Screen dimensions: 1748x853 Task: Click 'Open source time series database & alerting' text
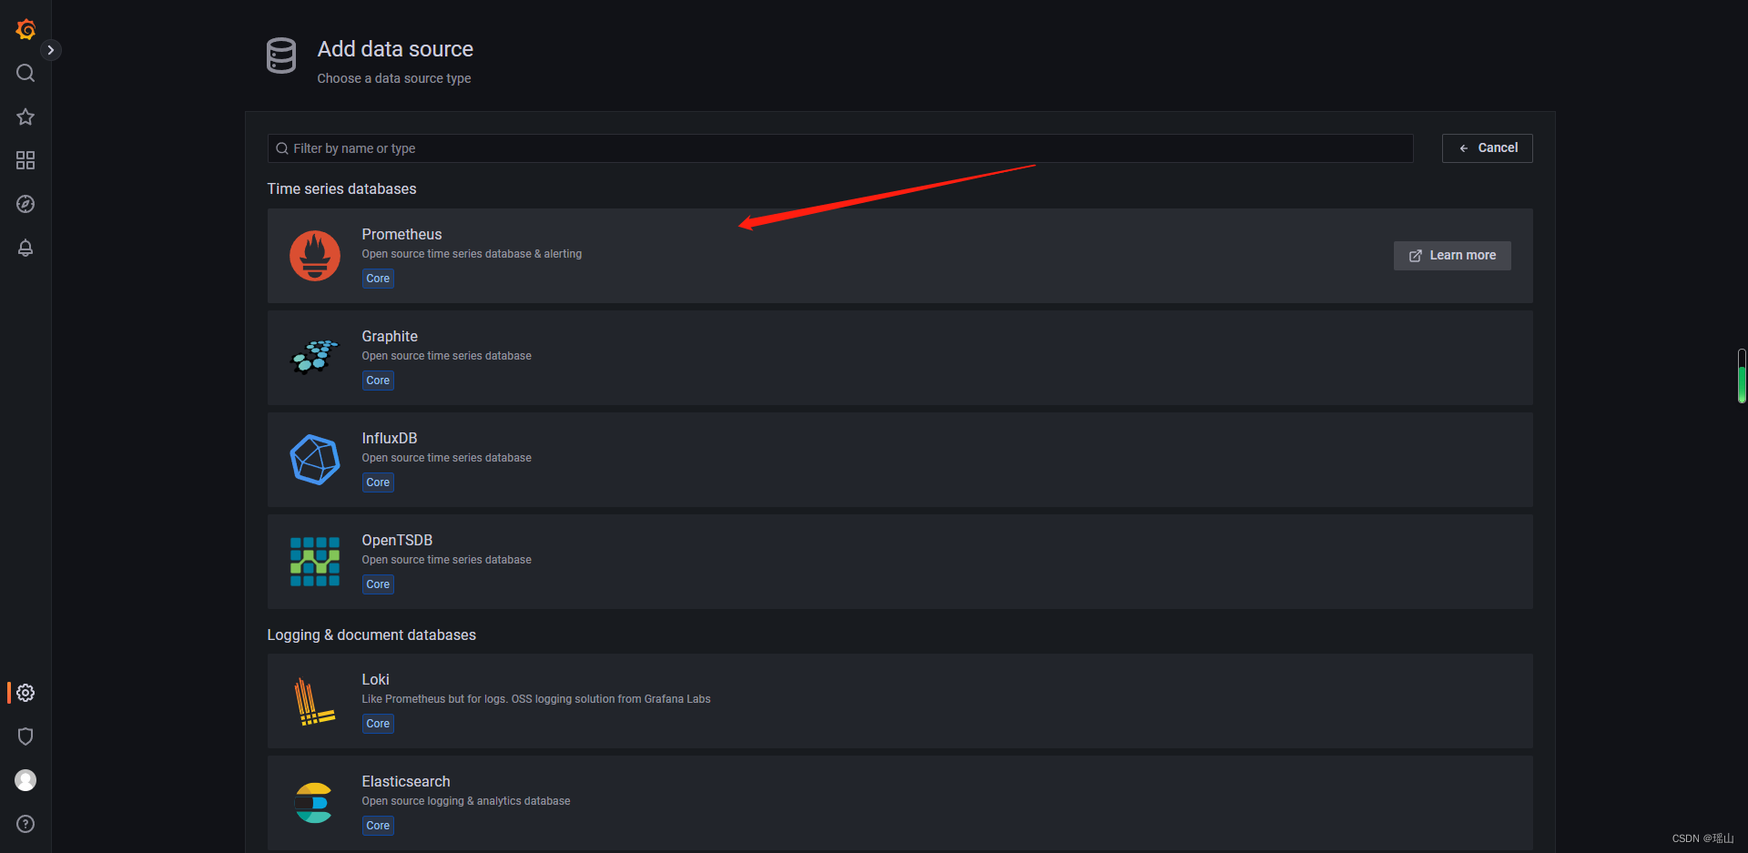[x=472, y=254]
